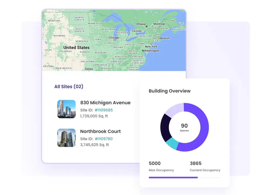Click the dark navy donut chart segment

point(165,127)
